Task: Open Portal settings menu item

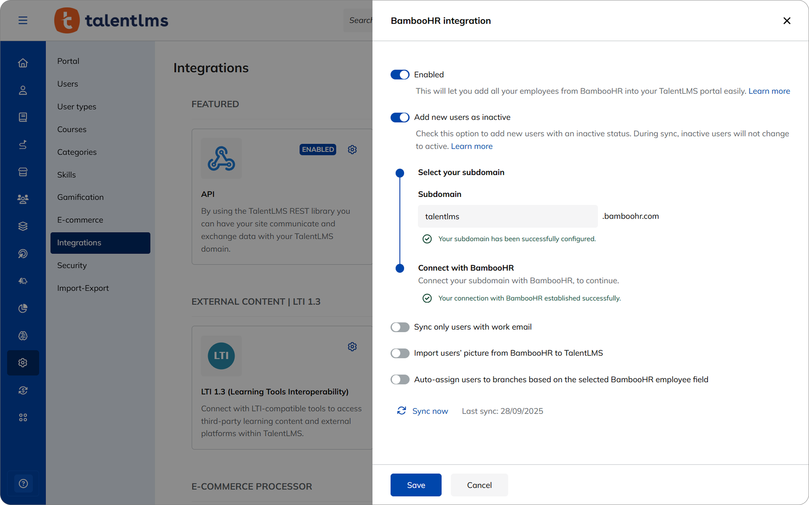Action: 100,61
